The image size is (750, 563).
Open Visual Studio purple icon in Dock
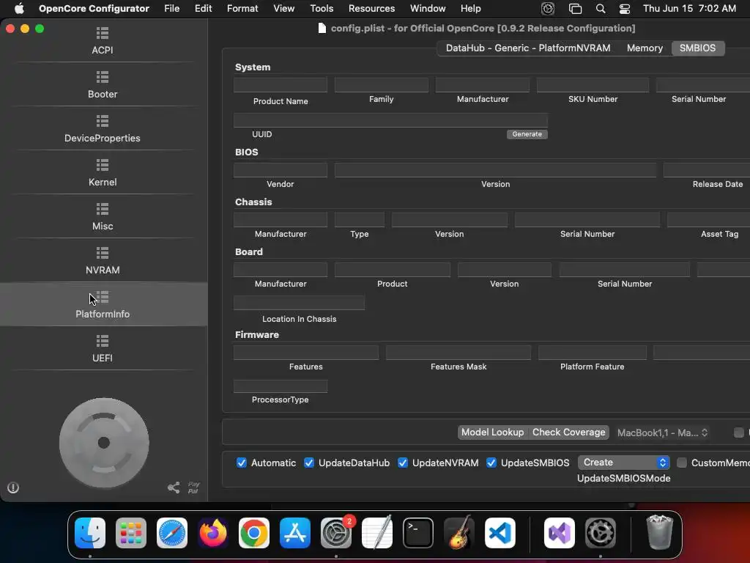(559, 533)
